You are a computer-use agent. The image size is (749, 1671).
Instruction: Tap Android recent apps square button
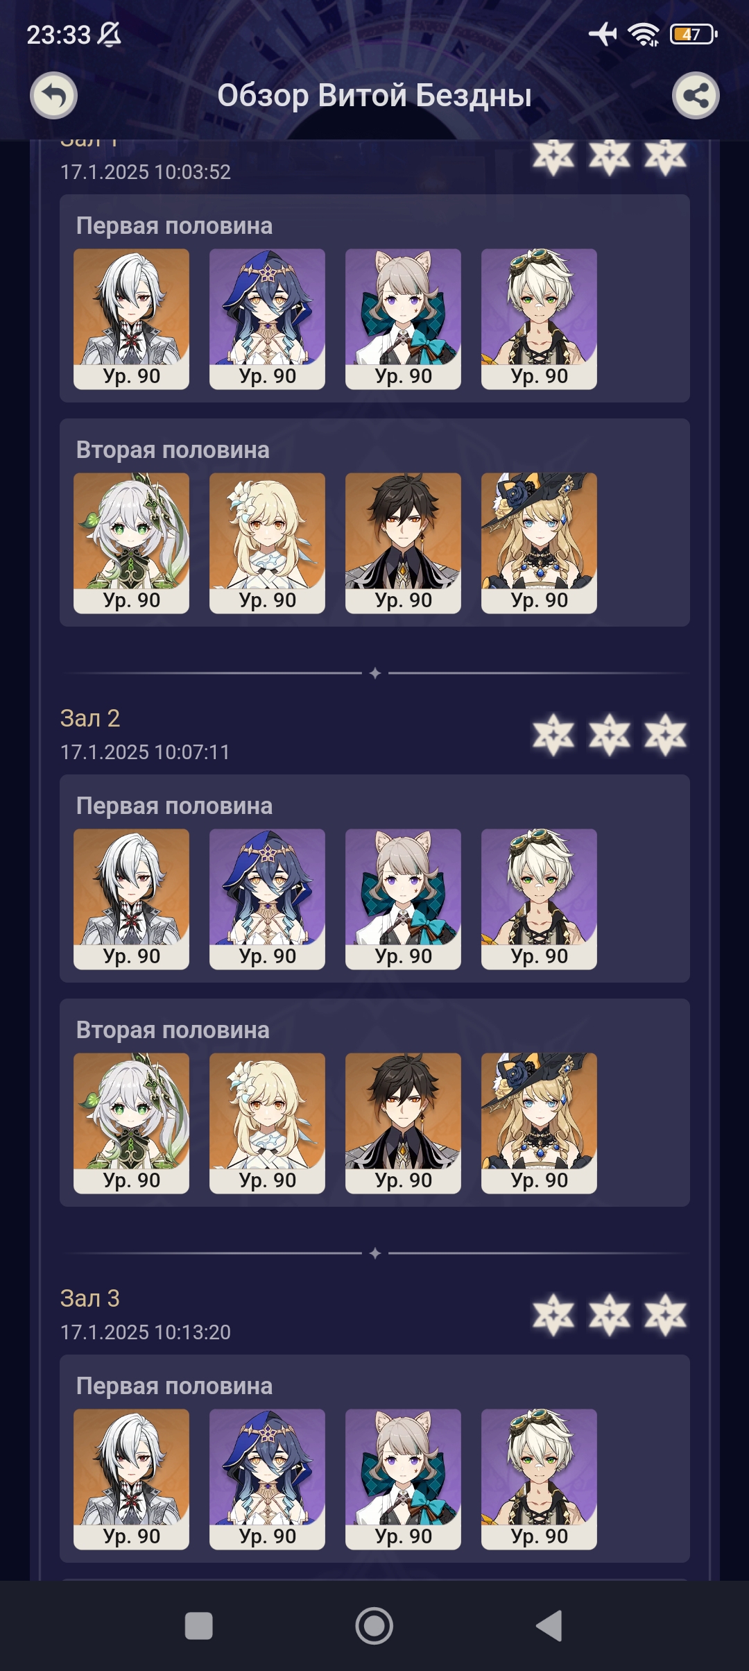(199, 1626)
